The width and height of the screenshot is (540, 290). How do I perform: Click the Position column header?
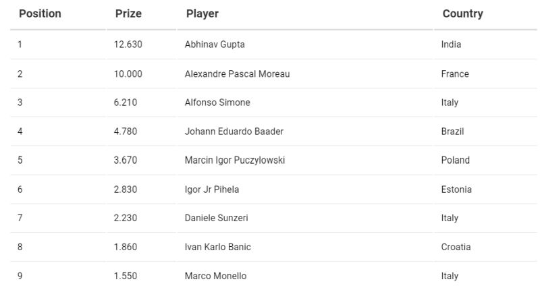(40, 13)
